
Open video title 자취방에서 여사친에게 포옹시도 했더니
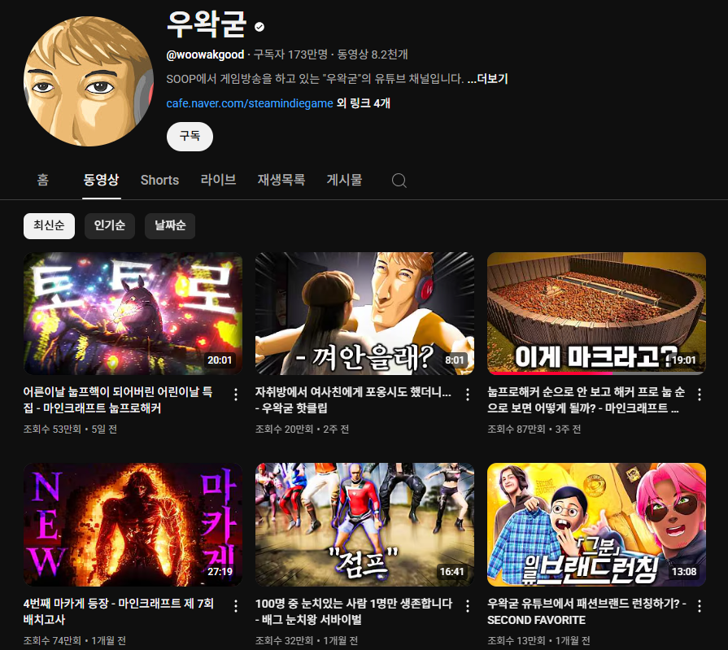(x=353, y=399)
